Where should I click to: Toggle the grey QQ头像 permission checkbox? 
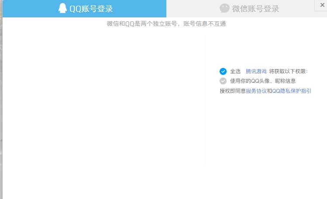pos(223,81)
